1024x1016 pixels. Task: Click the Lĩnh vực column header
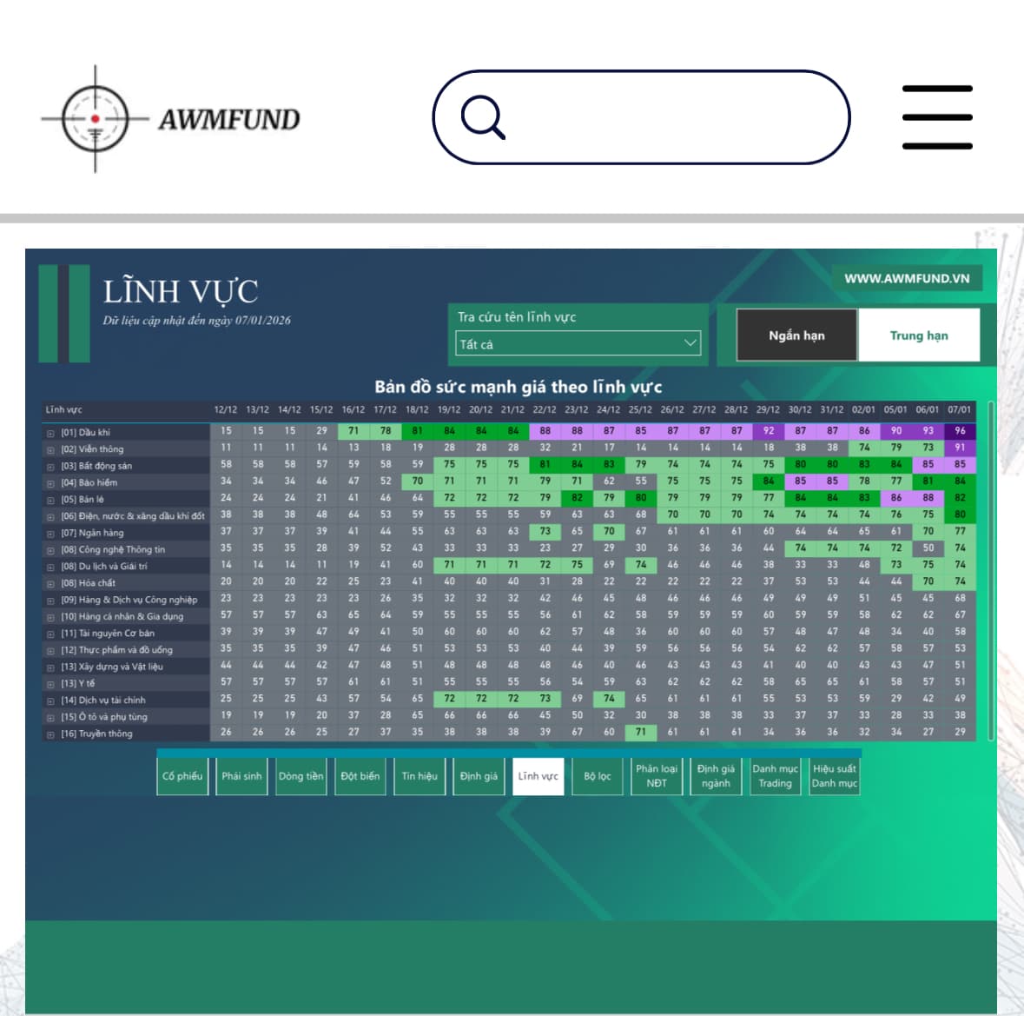64,409
